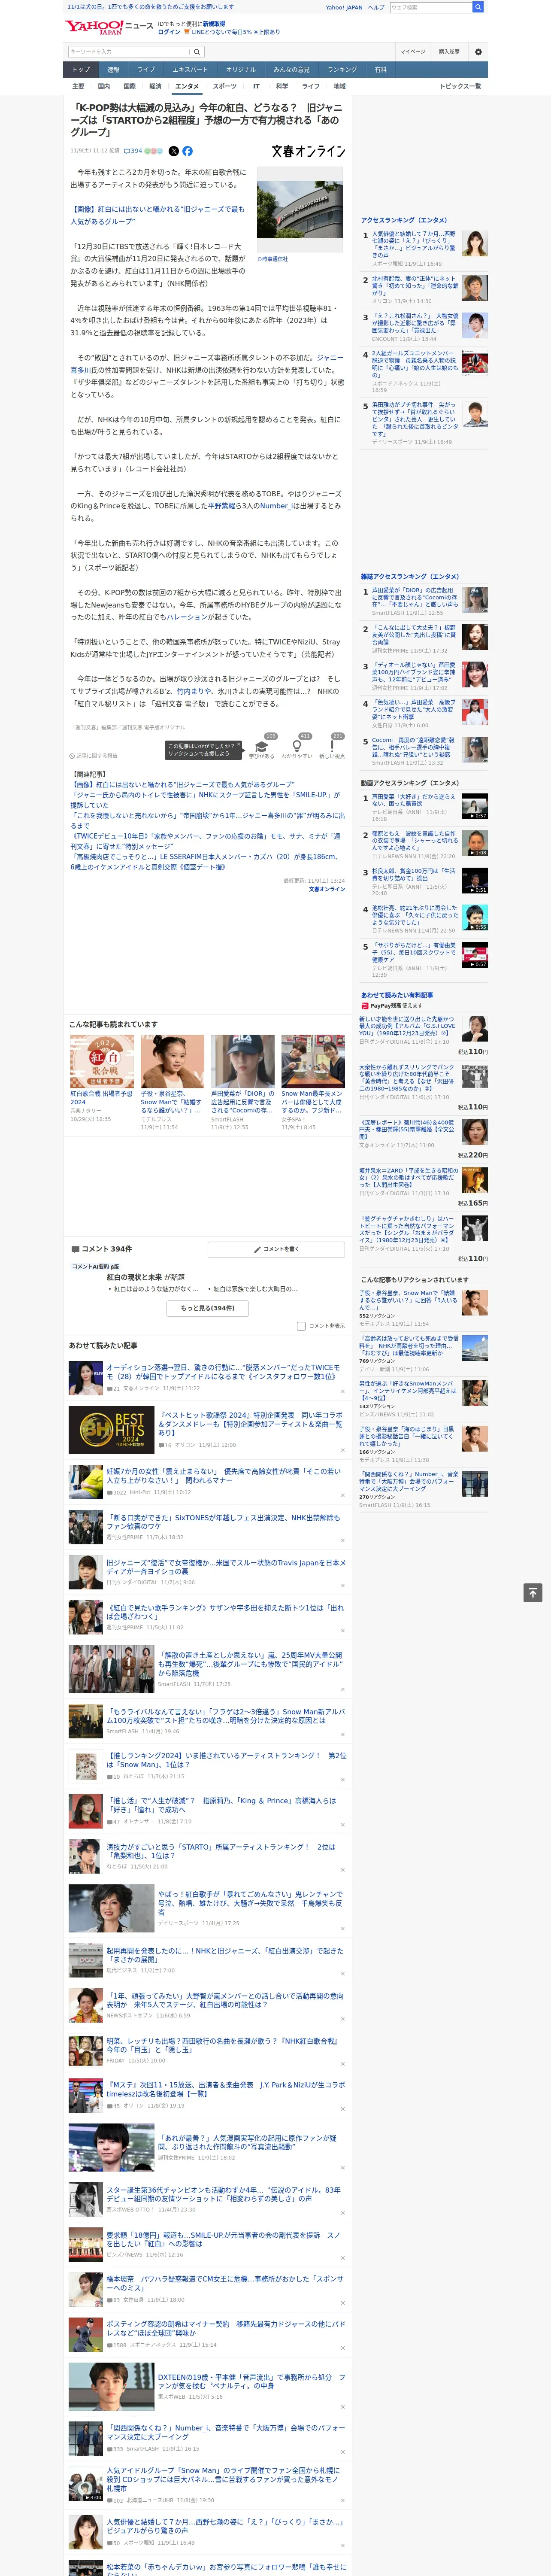
Task: Open the TWICE デビュー10年目 related link
Action: 205,840
